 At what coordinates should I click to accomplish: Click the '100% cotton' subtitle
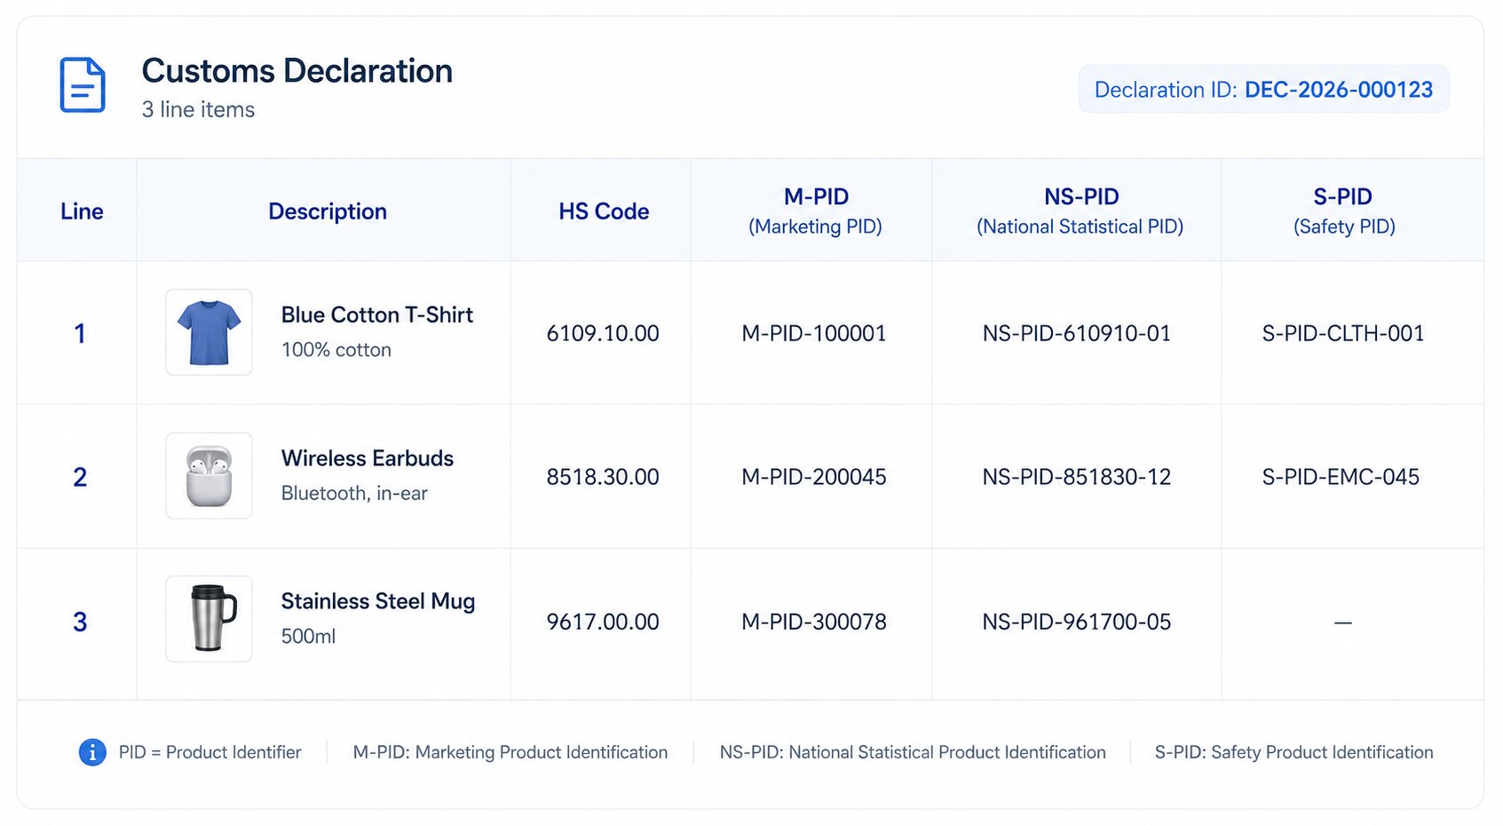(336, 350)
